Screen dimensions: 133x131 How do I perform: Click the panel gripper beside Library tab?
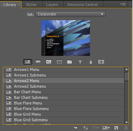1,5
